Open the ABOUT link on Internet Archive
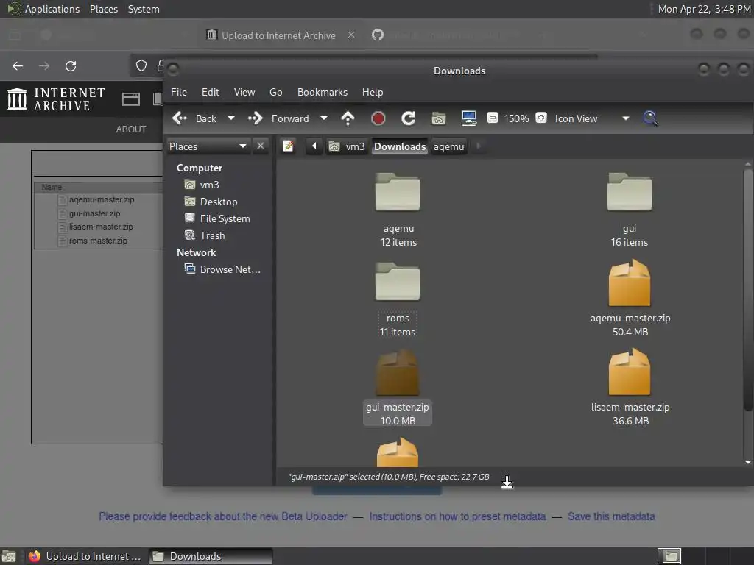754x565 pixels. click(131, 129)
